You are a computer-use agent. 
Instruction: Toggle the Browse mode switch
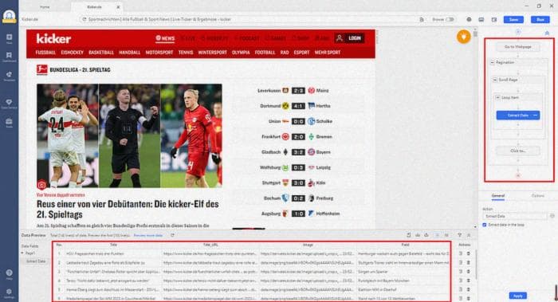pos(450,20)
